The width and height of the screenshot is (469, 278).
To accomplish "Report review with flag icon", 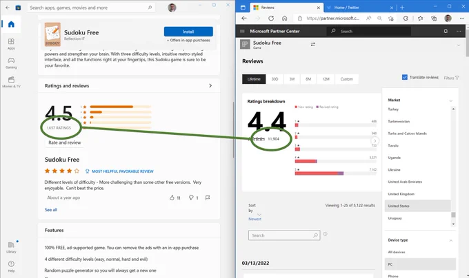I will click(208, 197).
